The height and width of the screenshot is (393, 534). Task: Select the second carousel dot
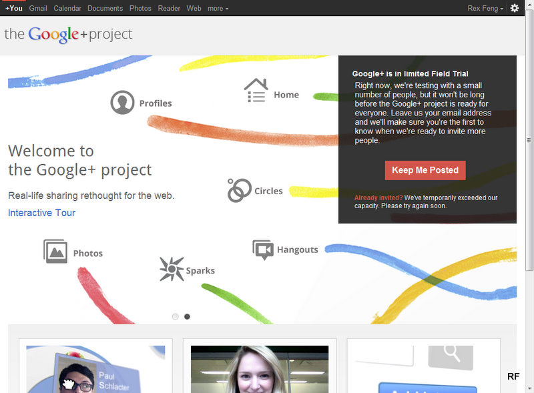click(x=187, y=316)
